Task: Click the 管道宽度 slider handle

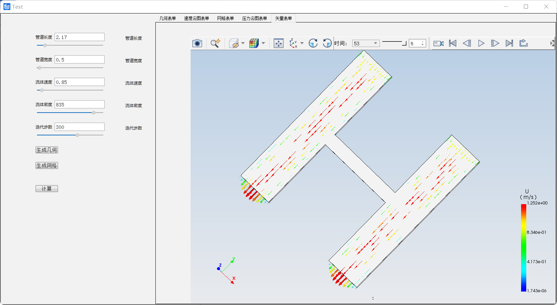Action: pyautogui.click(x=39, y=68)
